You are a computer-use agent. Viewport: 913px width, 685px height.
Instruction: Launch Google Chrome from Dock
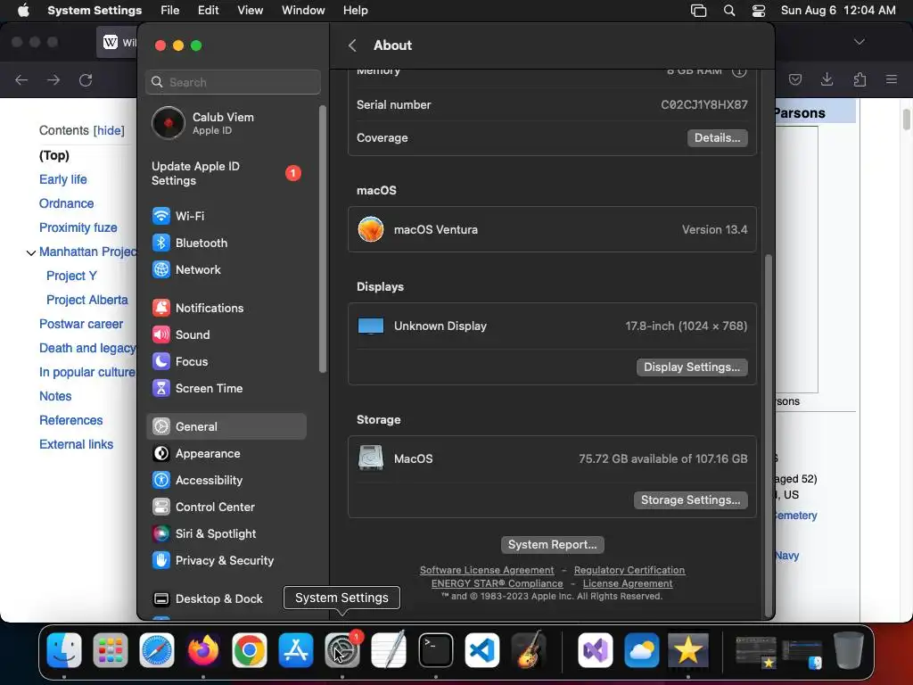tap(250, 649)
